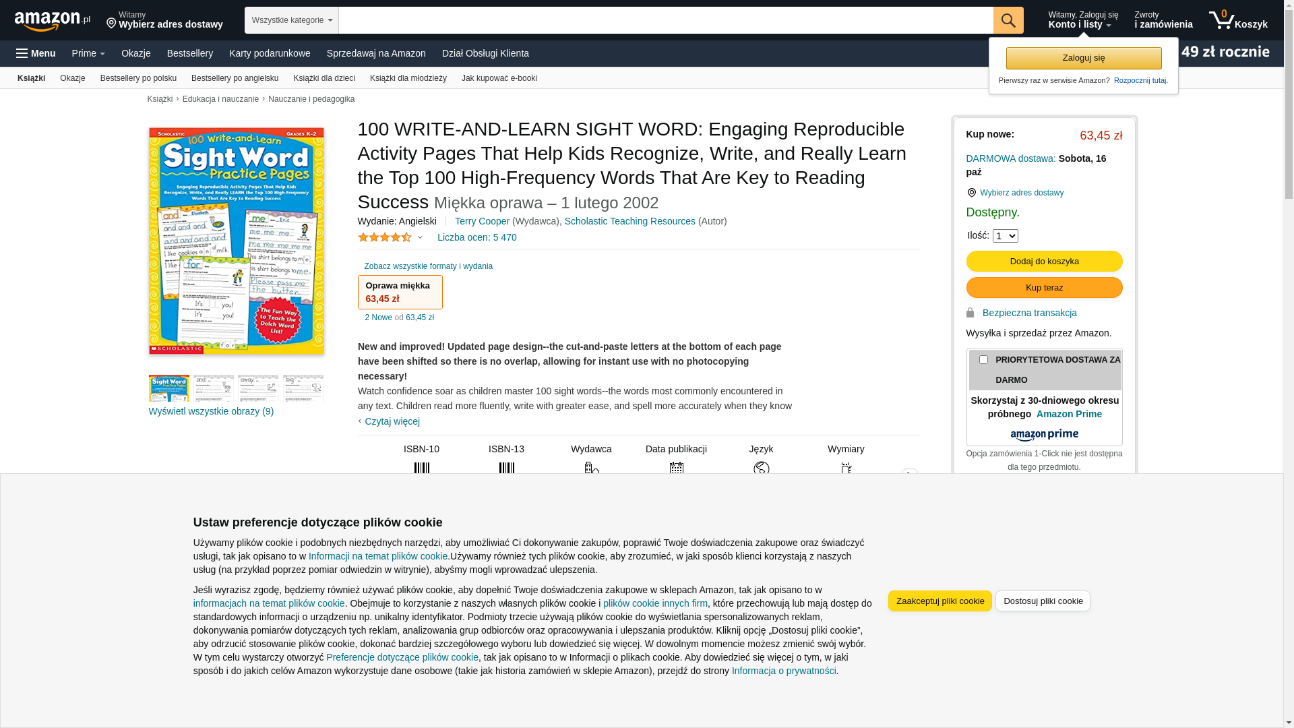The width and height of the screenshot is (1294, 728).
Task: Open the shopping cart icon
Action: 1221,20
